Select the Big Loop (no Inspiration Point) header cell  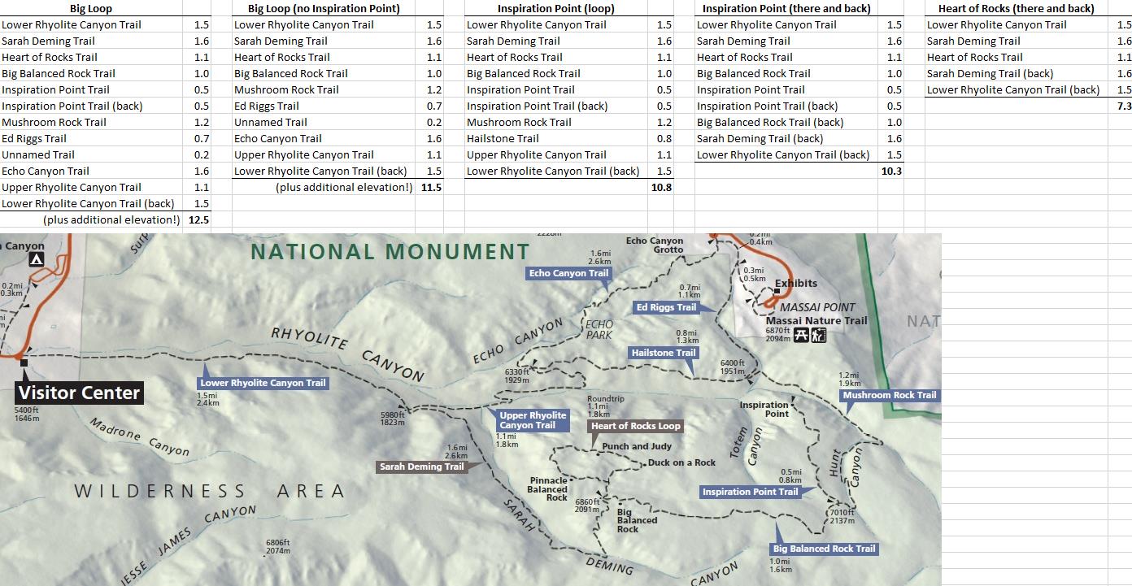tap(324, 8)
